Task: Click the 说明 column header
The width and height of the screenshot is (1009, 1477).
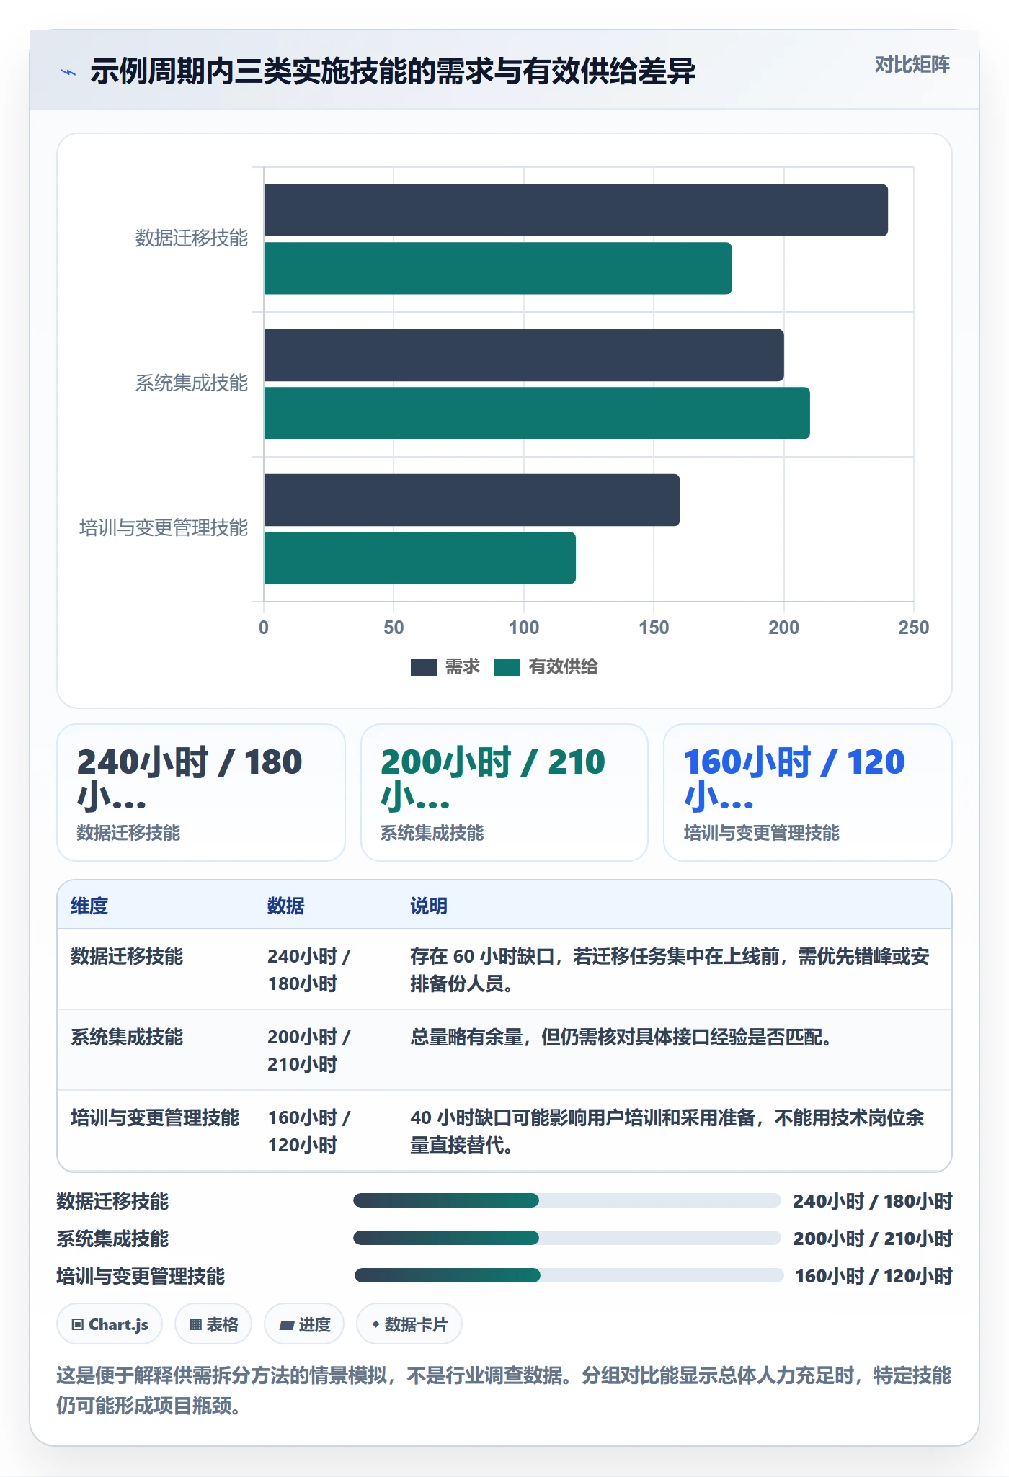Action: coord(429,906)
